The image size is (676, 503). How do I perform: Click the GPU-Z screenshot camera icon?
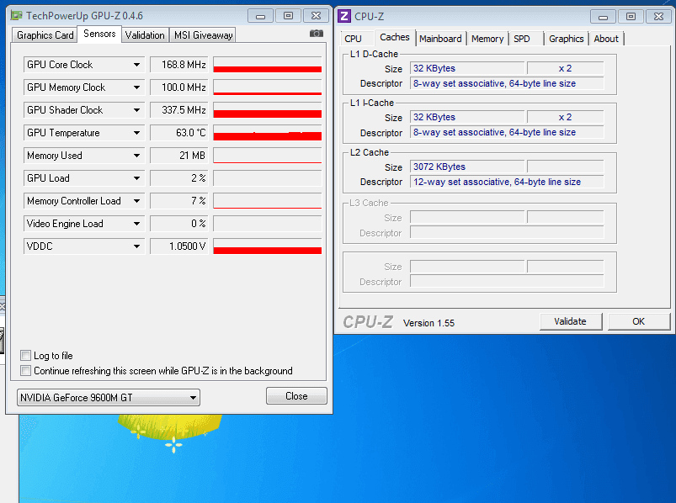(316, 34)
